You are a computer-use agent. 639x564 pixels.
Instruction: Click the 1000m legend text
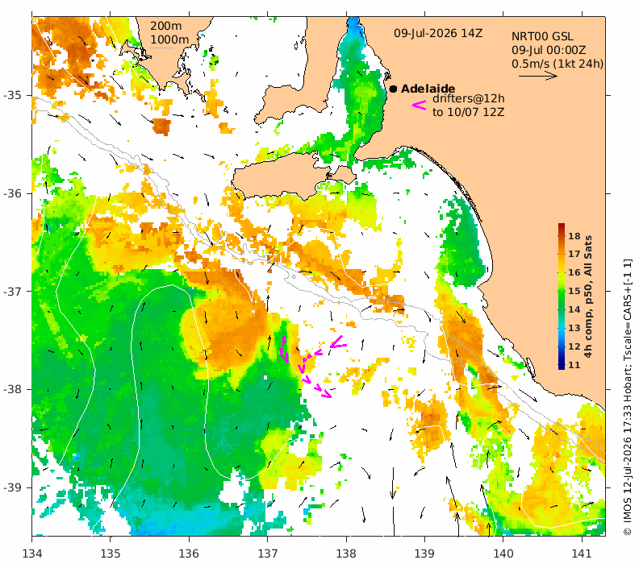point(169,39)
